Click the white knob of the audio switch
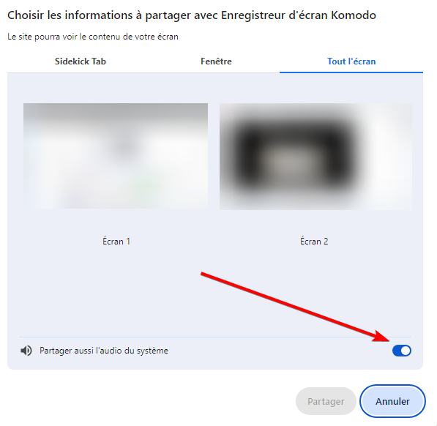This screenshot has width=437, height=426. (406, 351)
